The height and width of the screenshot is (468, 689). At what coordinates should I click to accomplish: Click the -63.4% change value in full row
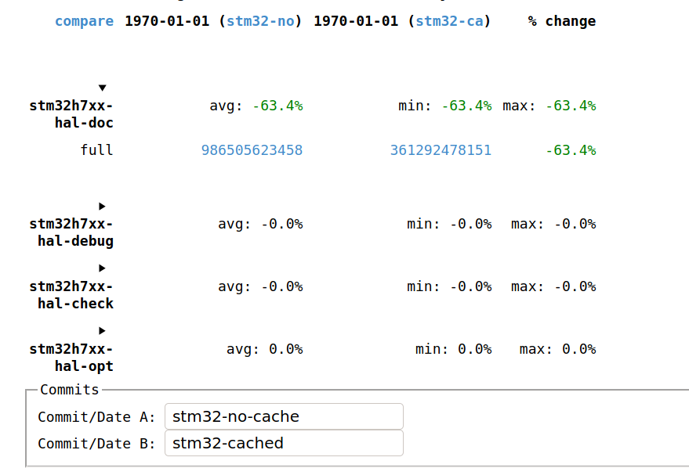pyautogui.click(x=571, y=150)
